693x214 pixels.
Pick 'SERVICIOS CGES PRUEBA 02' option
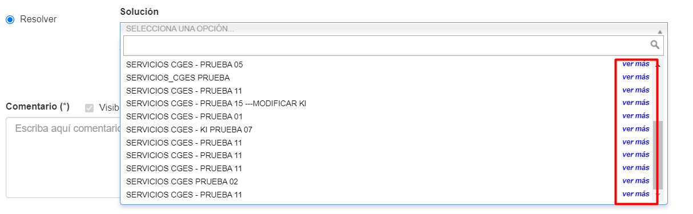(x=182, y=181)
